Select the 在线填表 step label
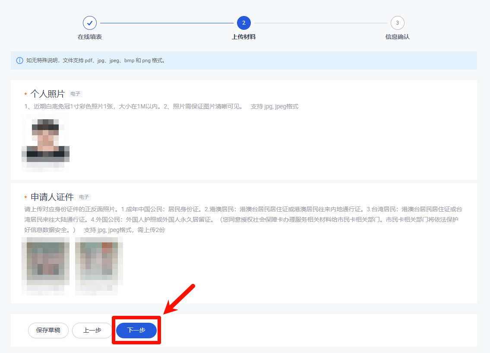Viewport: 490px width, 353px height. point(90,37)
